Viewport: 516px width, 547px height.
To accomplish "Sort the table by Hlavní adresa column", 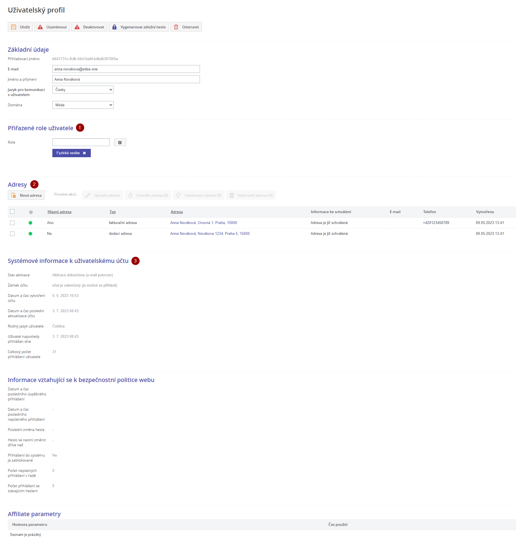I will click(x=59, y=212).
